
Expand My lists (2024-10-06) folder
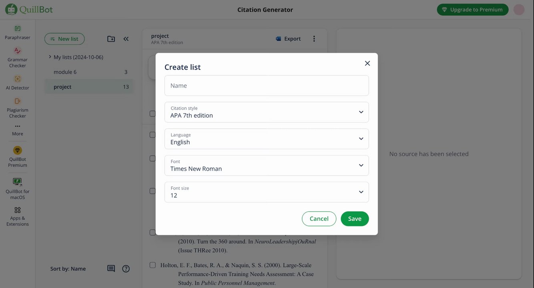(x=50, y=57)
